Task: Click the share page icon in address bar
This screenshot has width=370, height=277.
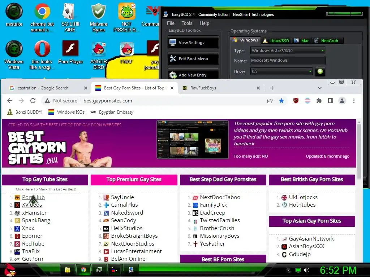Action: point(270,101)
